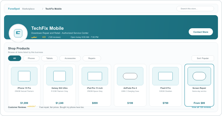Click the Pixel 8 Pro title
This screenshot has height=116, width=222.
click(x=165, y=88)
